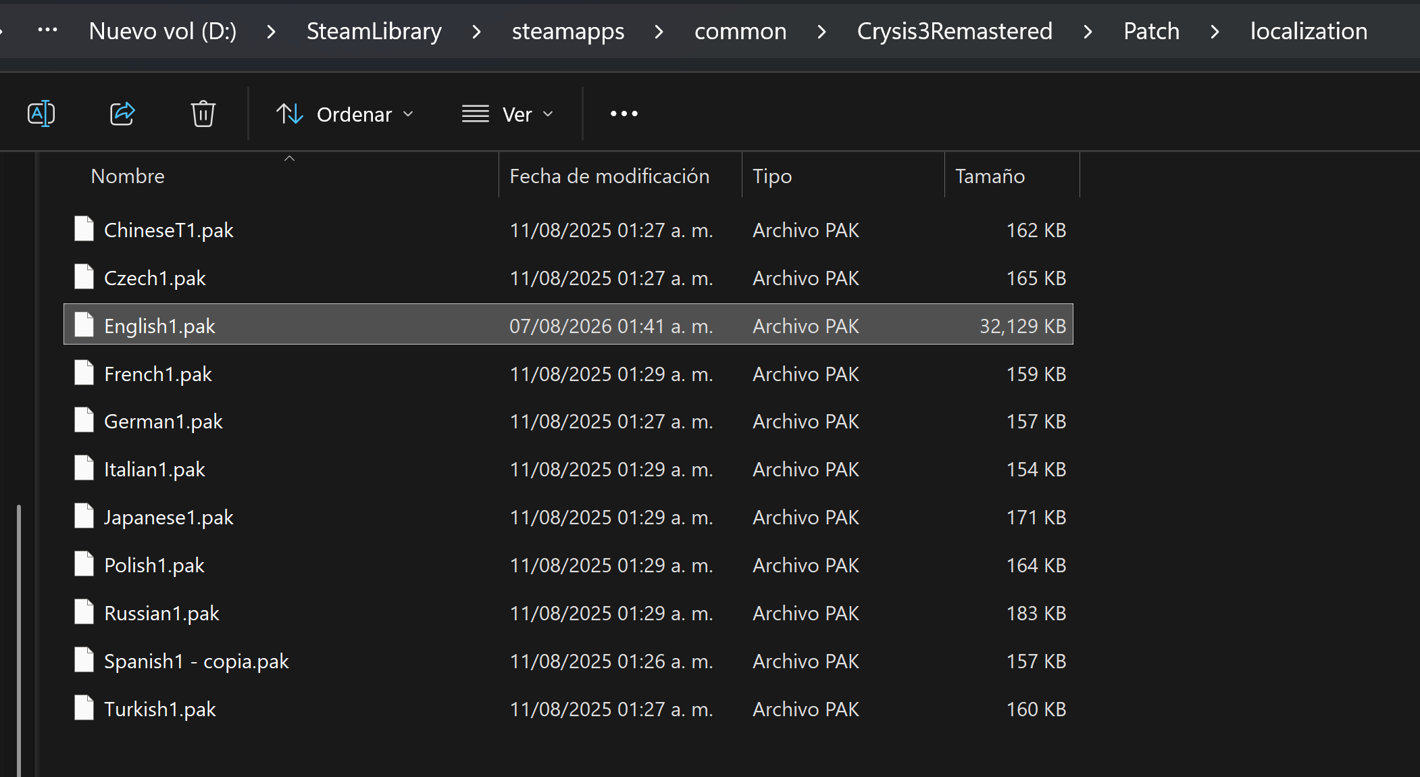This screenshot has height=777, width=1420.
Task: Select file Japanese1.pak
Action: [x=568, y=518]
